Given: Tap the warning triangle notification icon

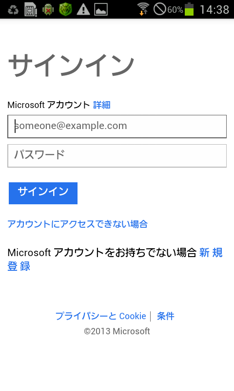Looking at the screenshot, I should click(x=83, y=10).
